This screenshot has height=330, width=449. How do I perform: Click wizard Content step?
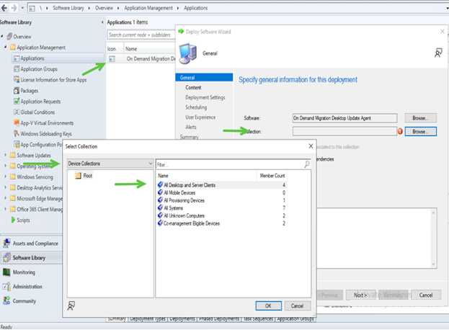(193, 87)
